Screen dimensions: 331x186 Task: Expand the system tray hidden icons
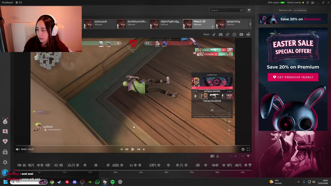tap(298, 182)
